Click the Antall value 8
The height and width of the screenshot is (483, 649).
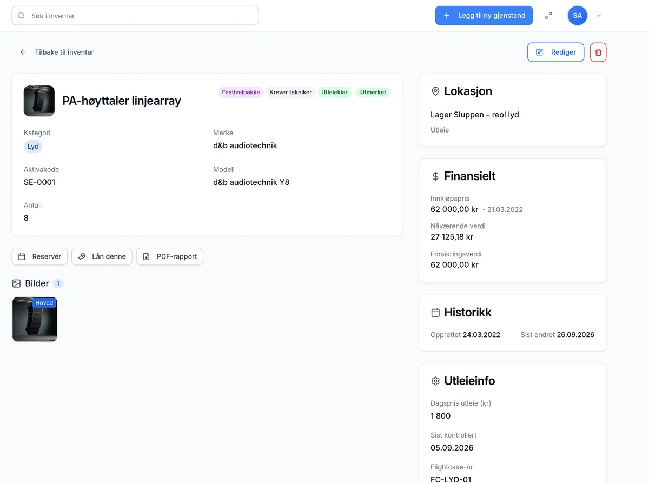26,218
